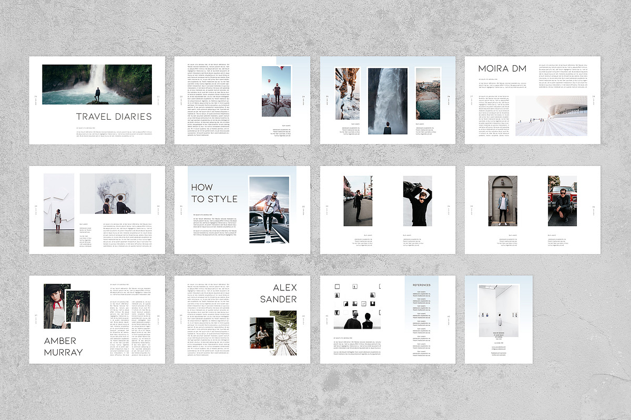The width and height of the screenshot is (631, 420).
Task: Open the man crouching by the red car photo
Action: pos(562,201)
